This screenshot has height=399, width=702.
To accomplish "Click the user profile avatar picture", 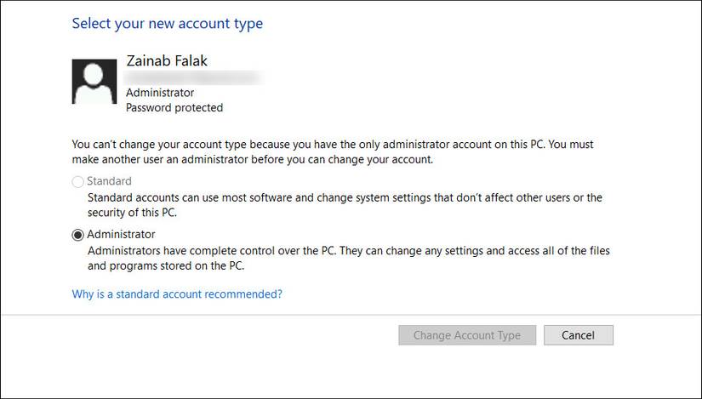I will point(94,82).
